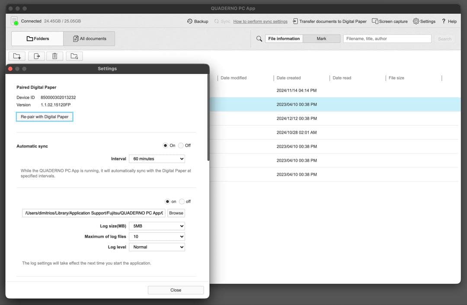Sort by File size column header
This screenshot has width=467, height=305.
pos(396,78)
